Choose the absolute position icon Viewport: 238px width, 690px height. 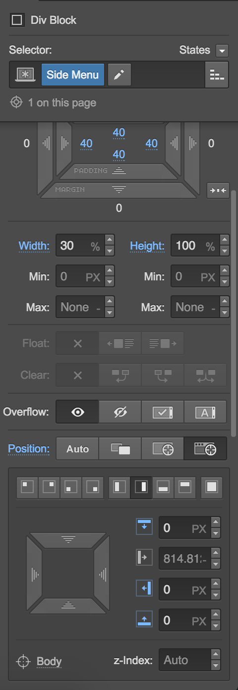point(163,449)
